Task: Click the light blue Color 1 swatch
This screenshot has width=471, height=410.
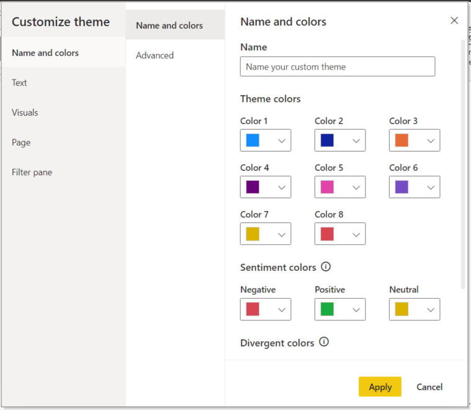Action: coord(253,140)
